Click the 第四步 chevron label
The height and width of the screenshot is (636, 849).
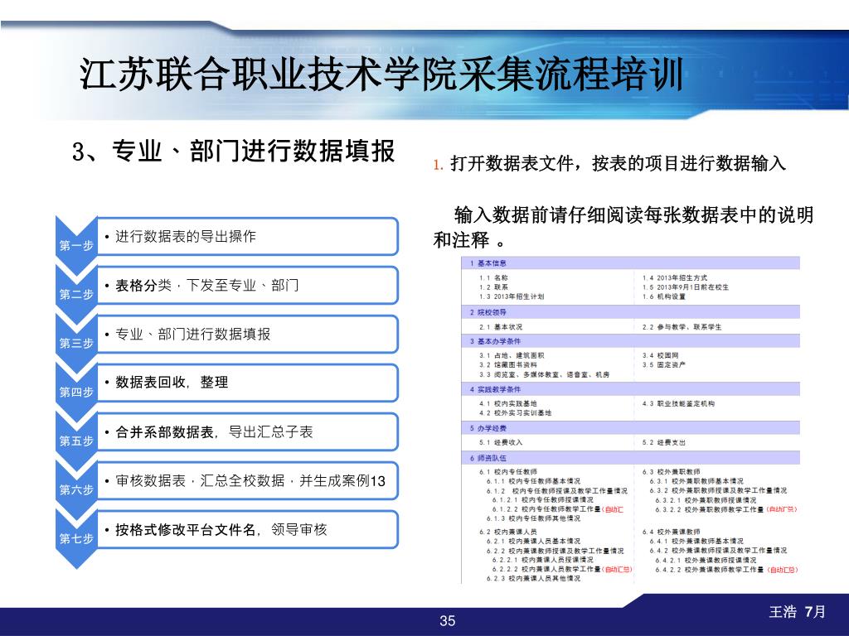[76, 392]
